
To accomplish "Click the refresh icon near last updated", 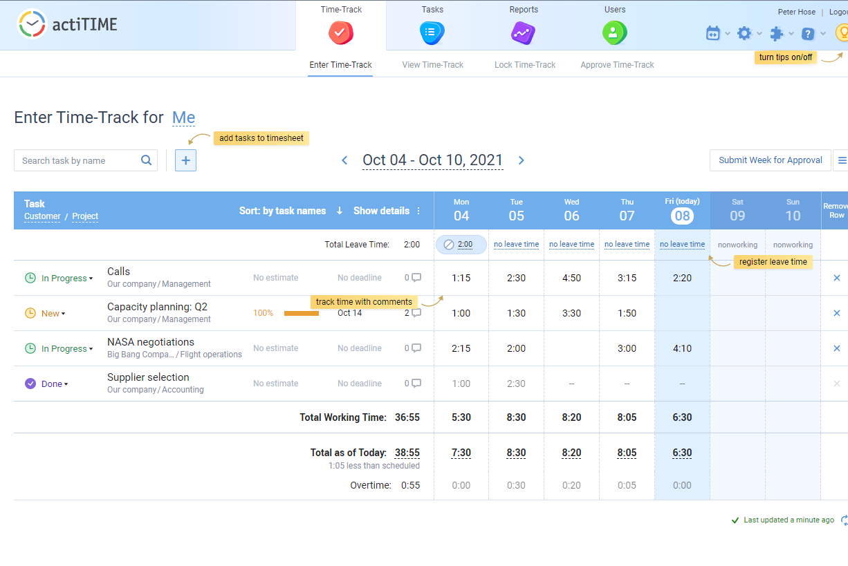I will point(844,520).
